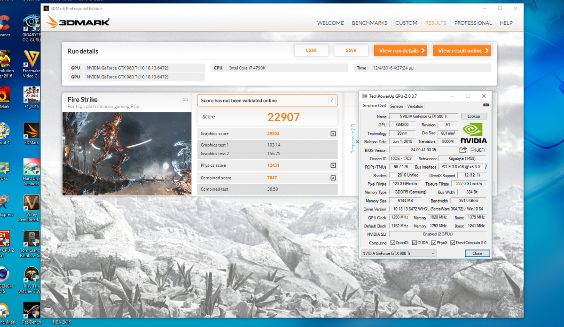Click the 3DMark logo in the header
The image size is (564, 327).
[78, 22]
